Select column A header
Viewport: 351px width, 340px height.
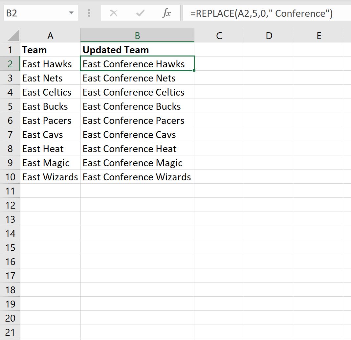[50, 35]
